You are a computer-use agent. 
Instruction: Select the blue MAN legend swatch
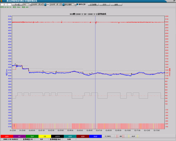95,136
